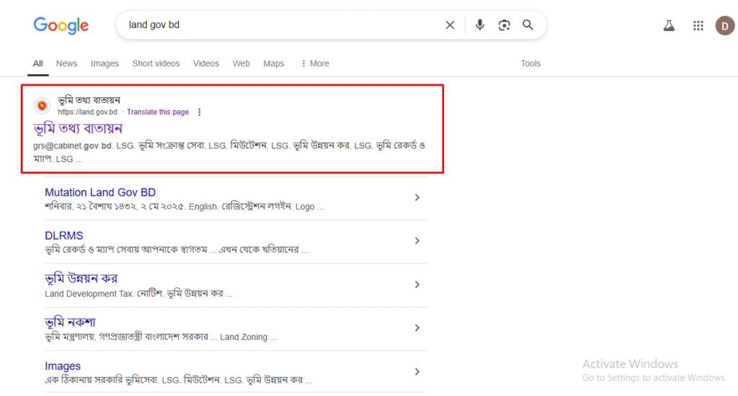Expand chevron in Images row
Image resolution: width=738 pixels, height=396 pixels.
point(417,372)
